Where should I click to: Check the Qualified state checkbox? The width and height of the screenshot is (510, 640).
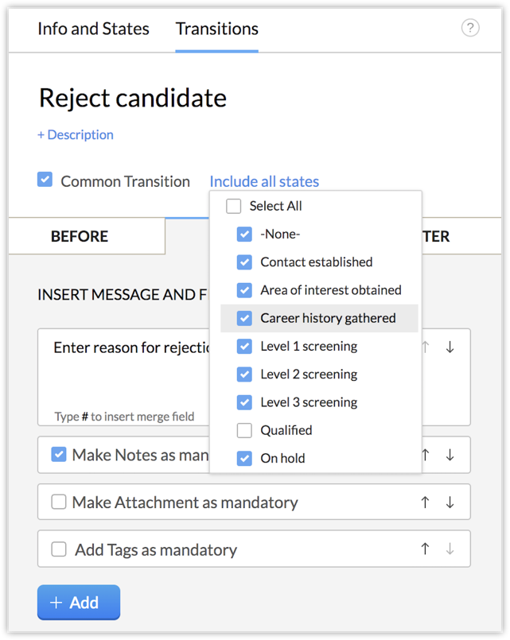245,430
